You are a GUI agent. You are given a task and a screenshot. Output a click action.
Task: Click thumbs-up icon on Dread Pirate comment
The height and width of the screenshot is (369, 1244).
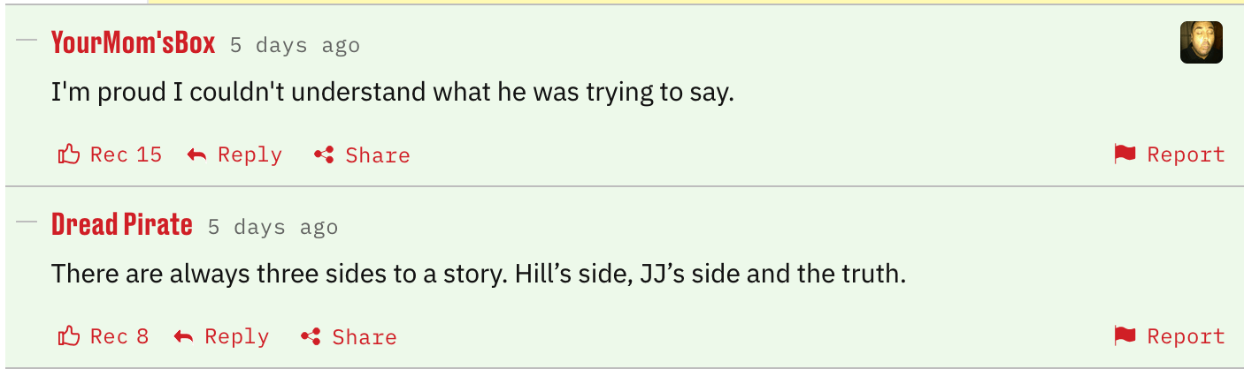coord(69,336)
